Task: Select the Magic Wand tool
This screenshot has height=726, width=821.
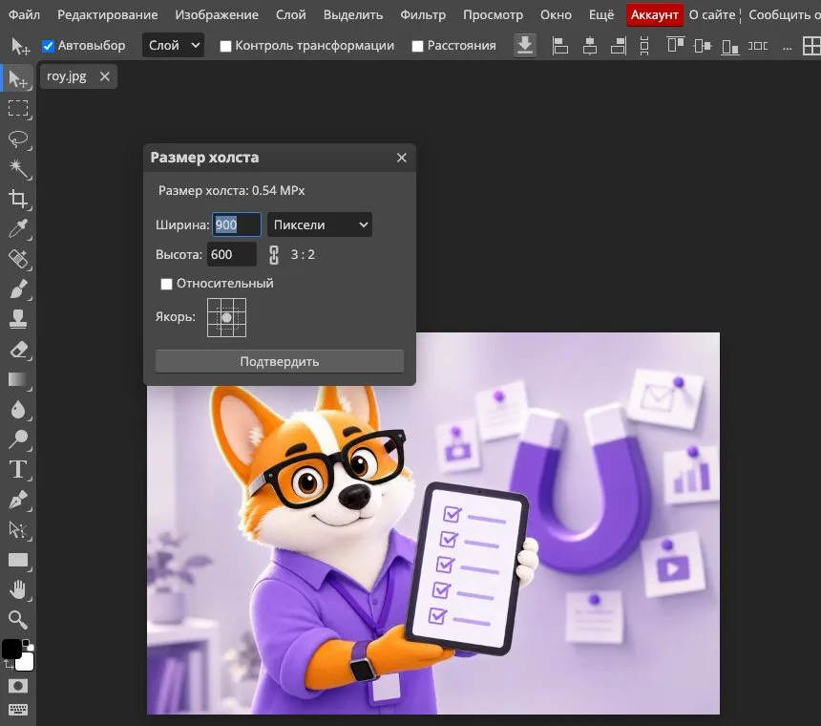Action: pos(18,169)
